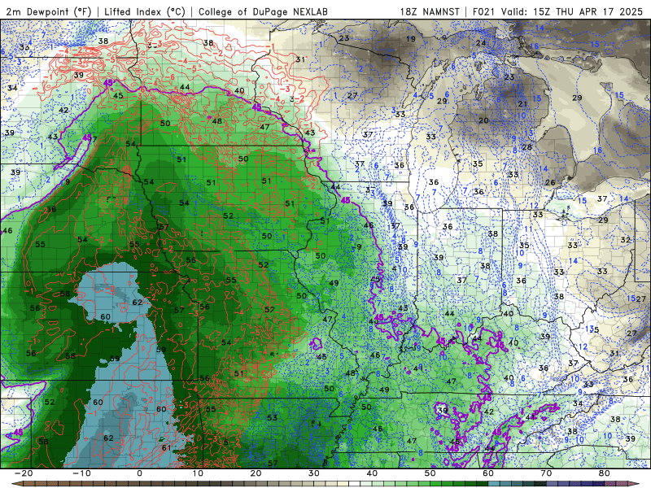Click the '2m Dewpoint (°F)' header label

(x=49, y=11)
